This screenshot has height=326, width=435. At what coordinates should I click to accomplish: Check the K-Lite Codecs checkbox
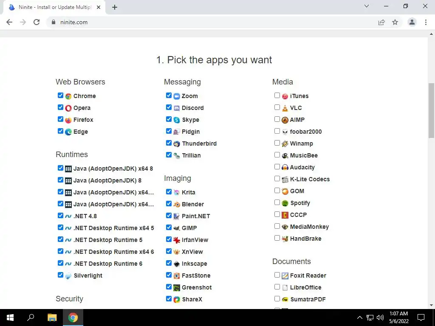pos(277,179)
